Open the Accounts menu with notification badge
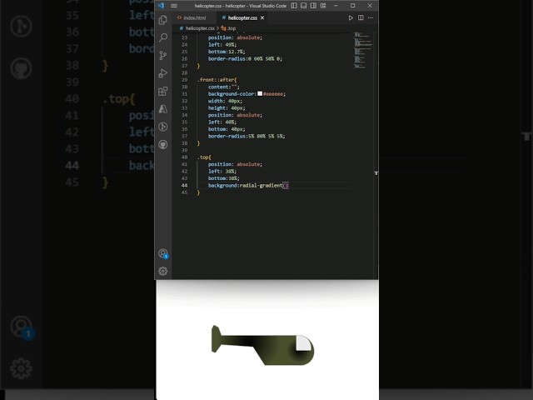Screen dimensions: 533x400 tap(163, 253)
